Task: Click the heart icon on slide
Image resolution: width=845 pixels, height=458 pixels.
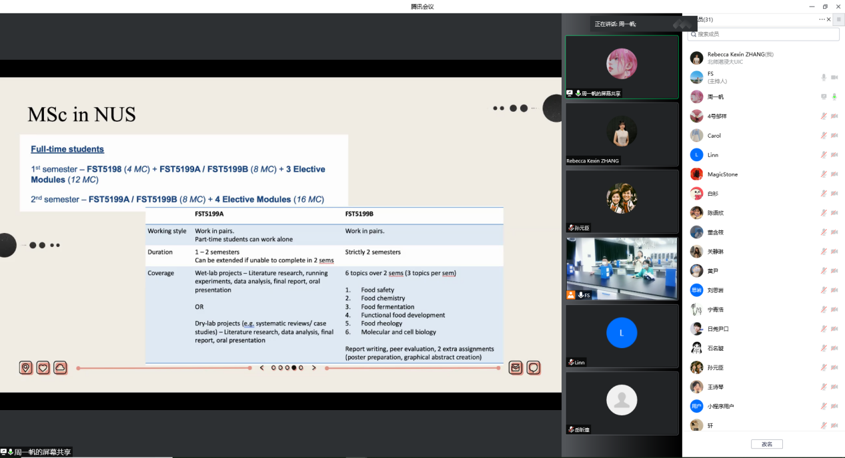Action: click(43, 367)
